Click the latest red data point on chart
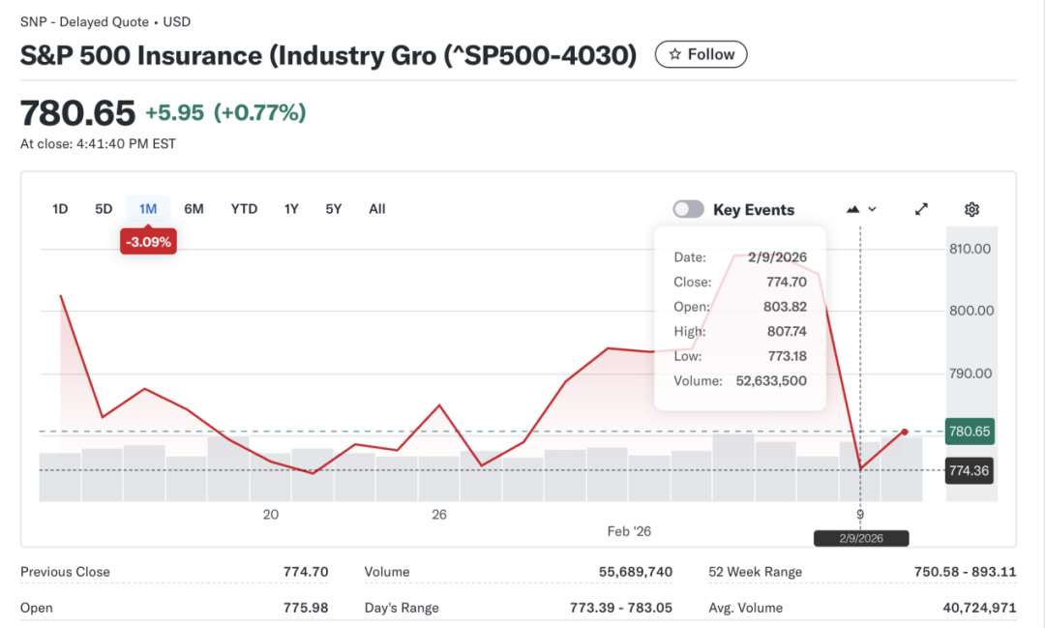The height and width of the screenshot is (628, 1045). pos(904,432)
